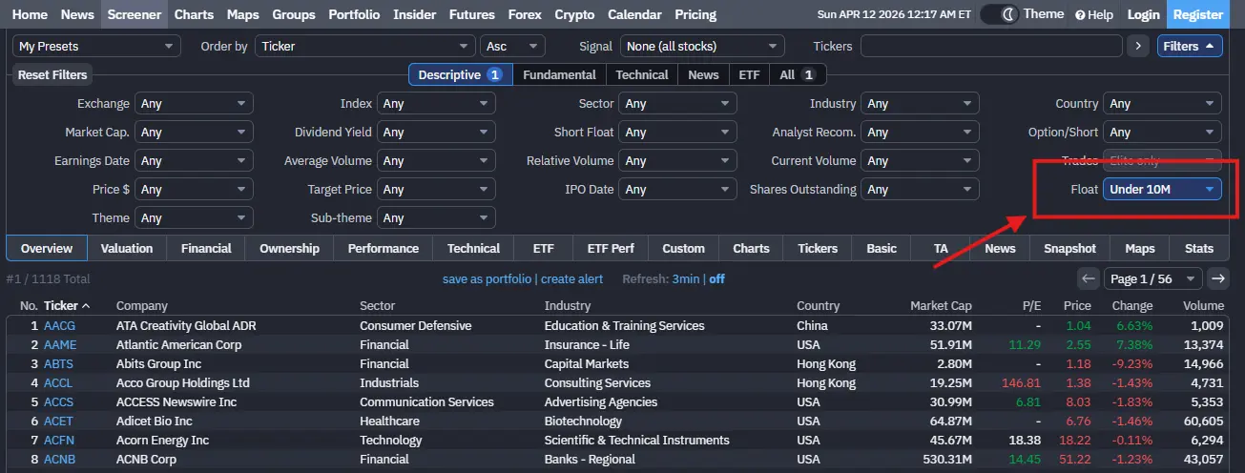Go to Charts in the top navigation
Image resolution: width=1245 pixels, height=473 pixels.
coord(194,14)
